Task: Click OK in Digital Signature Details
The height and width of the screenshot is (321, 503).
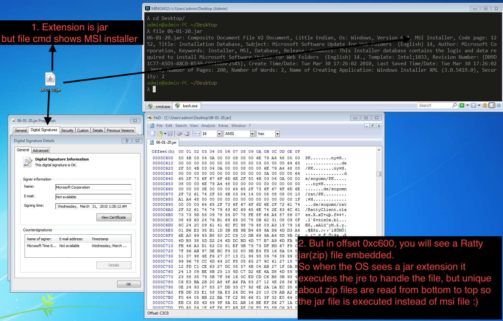Action: point(129,284)
